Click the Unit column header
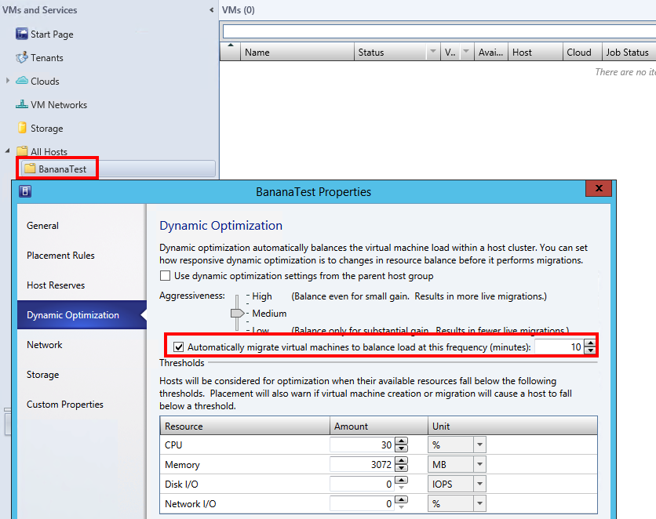The width and height of the screenshot is (656, 519). click(512, 426)
